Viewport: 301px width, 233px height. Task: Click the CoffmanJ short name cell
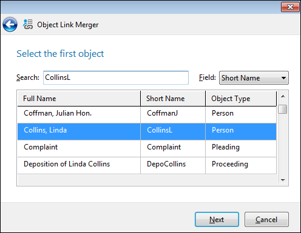tap(173, 114)
